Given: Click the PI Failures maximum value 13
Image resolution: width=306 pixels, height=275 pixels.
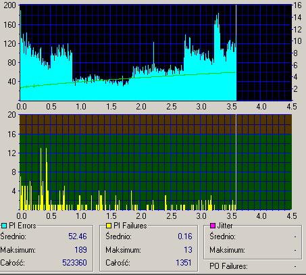Looking at the screenshot, I should 188,249.
